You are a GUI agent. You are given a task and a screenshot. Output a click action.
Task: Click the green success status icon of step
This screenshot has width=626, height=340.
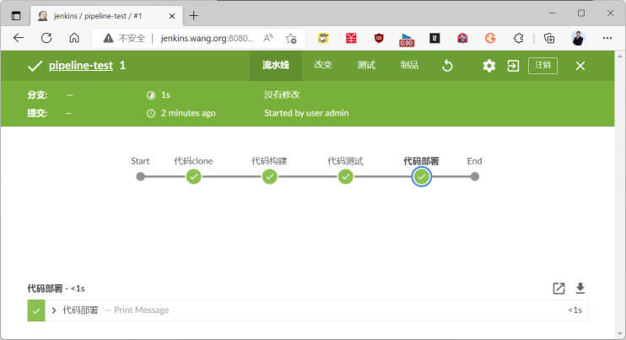[36, 310]
